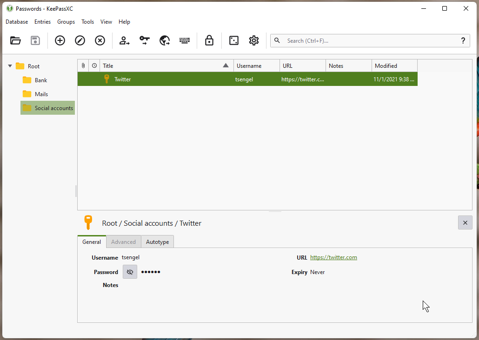Screen dimensions: 479x340
Task: Click the attachments paperclip column header
Action: 83,65
